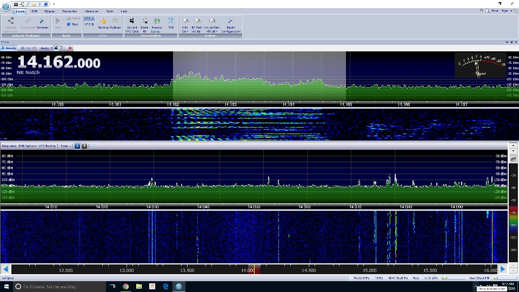Open File Explorer from the taskbar
Screen dimensions: 519x292
coord(139,287)
